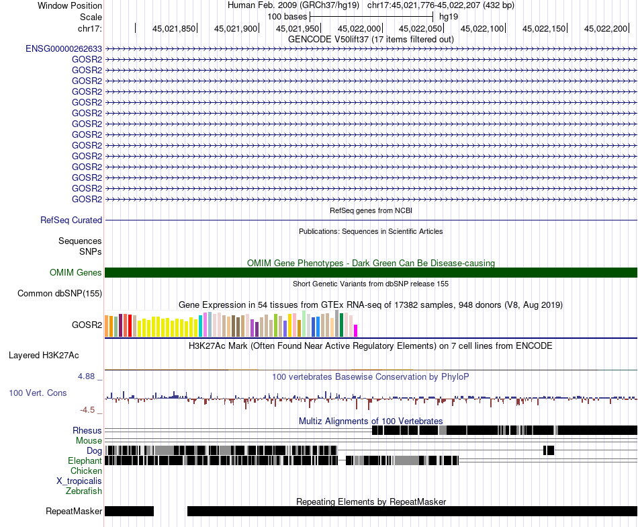Click 'Short Genetic Variants from dbSNP' title

coord(371,284)
